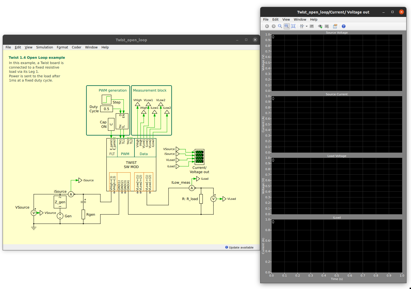Open the scope parameters clipboard icon
Screen dimensions: 411x289
[x=335, y=26]
